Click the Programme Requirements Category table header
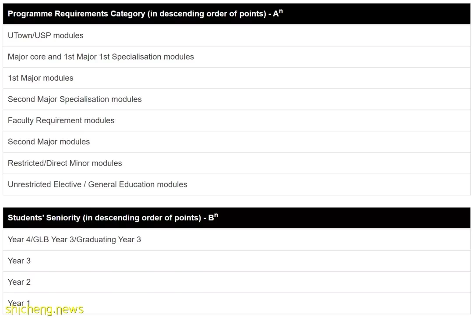The image size is (473, 318). 236,14
